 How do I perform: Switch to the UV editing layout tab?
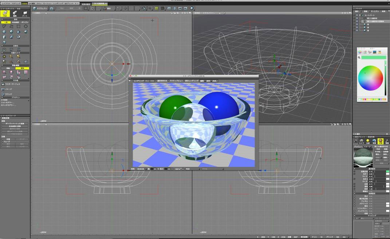32,4
